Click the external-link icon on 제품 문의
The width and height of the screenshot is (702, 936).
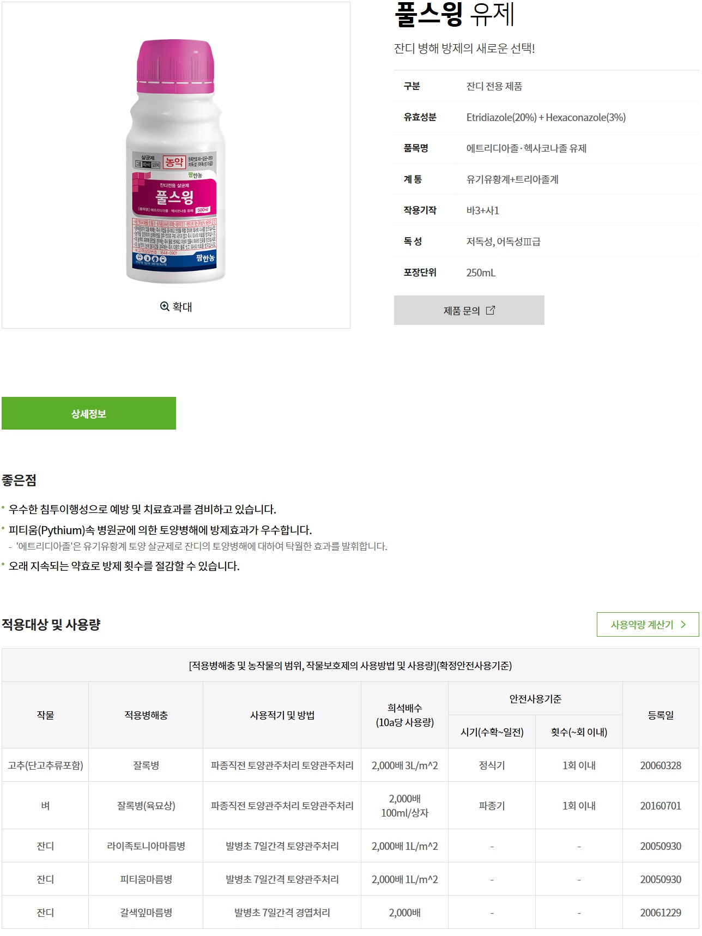491,310
